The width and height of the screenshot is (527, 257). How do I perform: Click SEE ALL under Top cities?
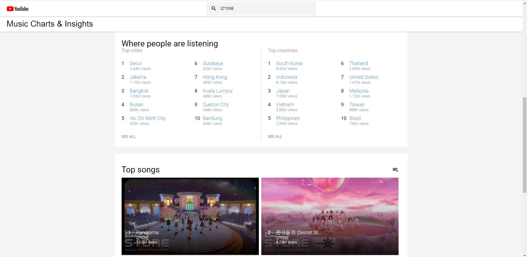(128, 136)
